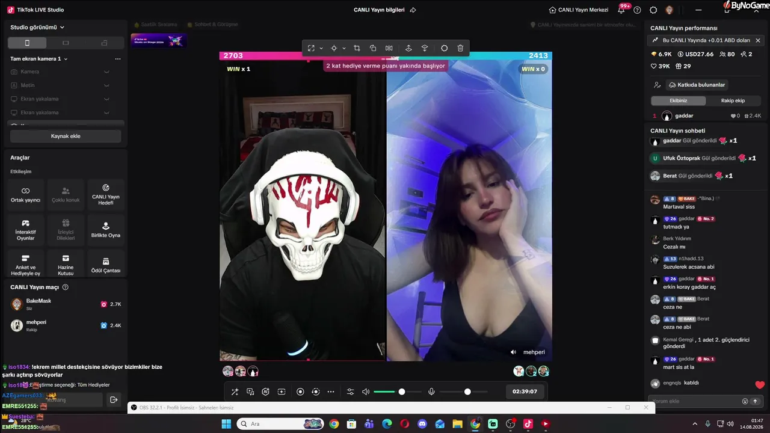
Task: Select the Kamera source row
Action: tap(66, 72)
